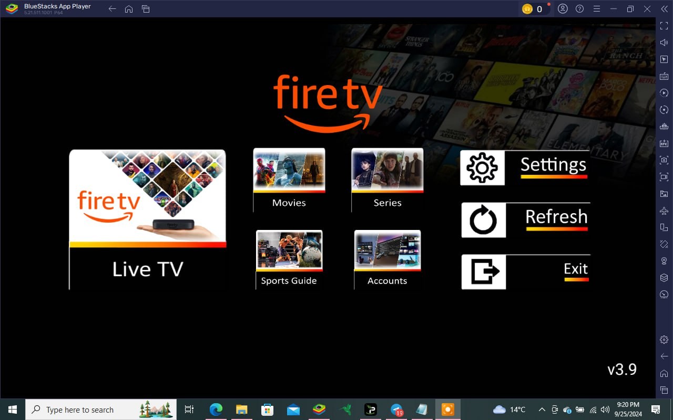Image resolution: width=673 pixels, height=420 pixels.
Task: Open Microsoft Edge from the taskbar
Action: click(216, 409)
